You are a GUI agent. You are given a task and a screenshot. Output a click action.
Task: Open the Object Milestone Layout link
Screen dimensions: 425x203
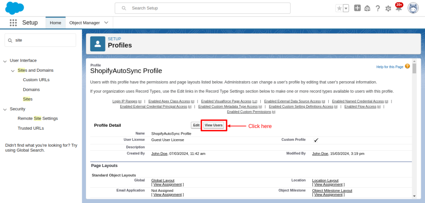[332, 191]
